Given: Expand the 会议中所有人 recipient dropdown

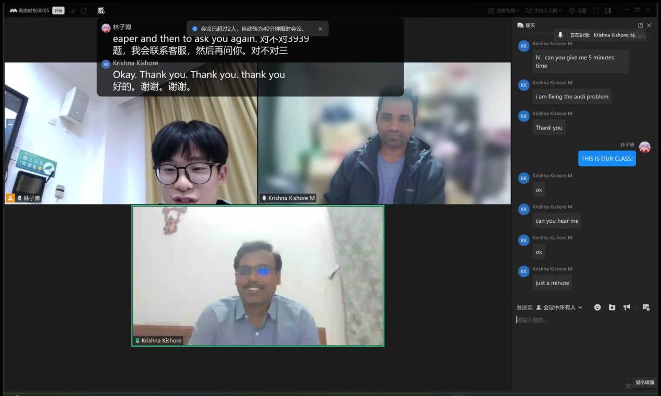Looking at the screenshot, I should (x=559, y=308).
